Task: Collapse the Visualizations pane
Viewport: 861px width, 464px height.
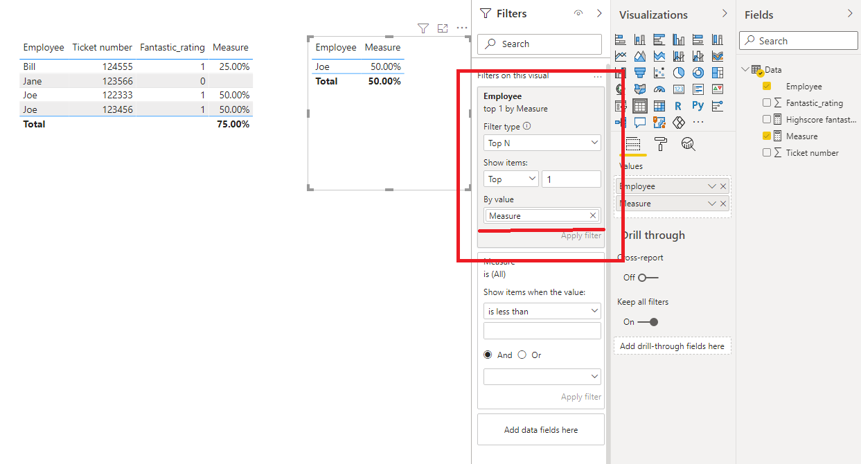Action: 725,13
